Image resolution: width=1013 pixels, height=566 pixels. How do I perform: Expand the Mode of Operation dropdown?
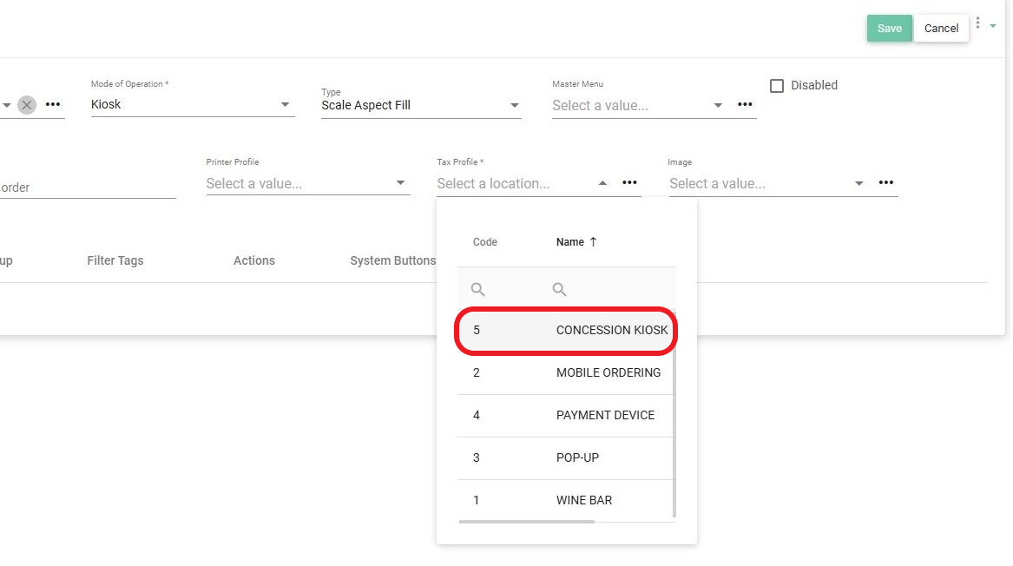(285, 105)
